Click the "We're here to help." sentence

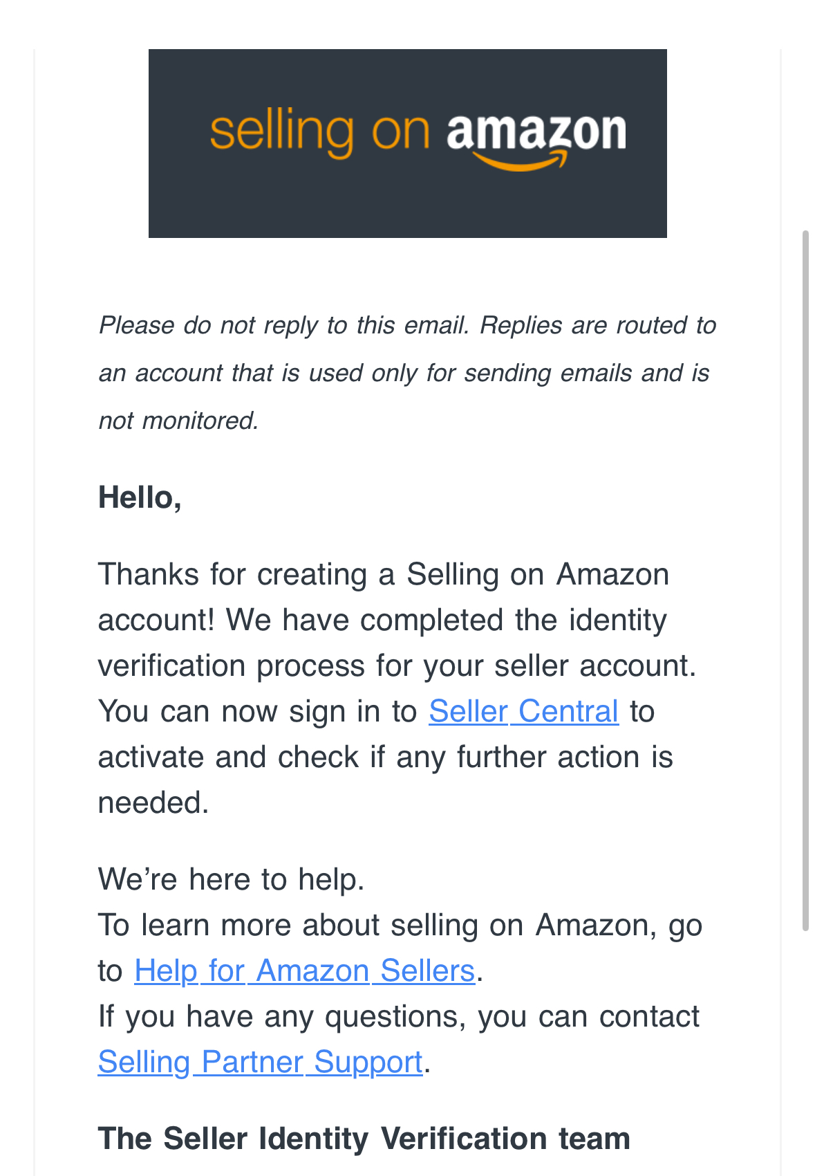tap(231, 879)
